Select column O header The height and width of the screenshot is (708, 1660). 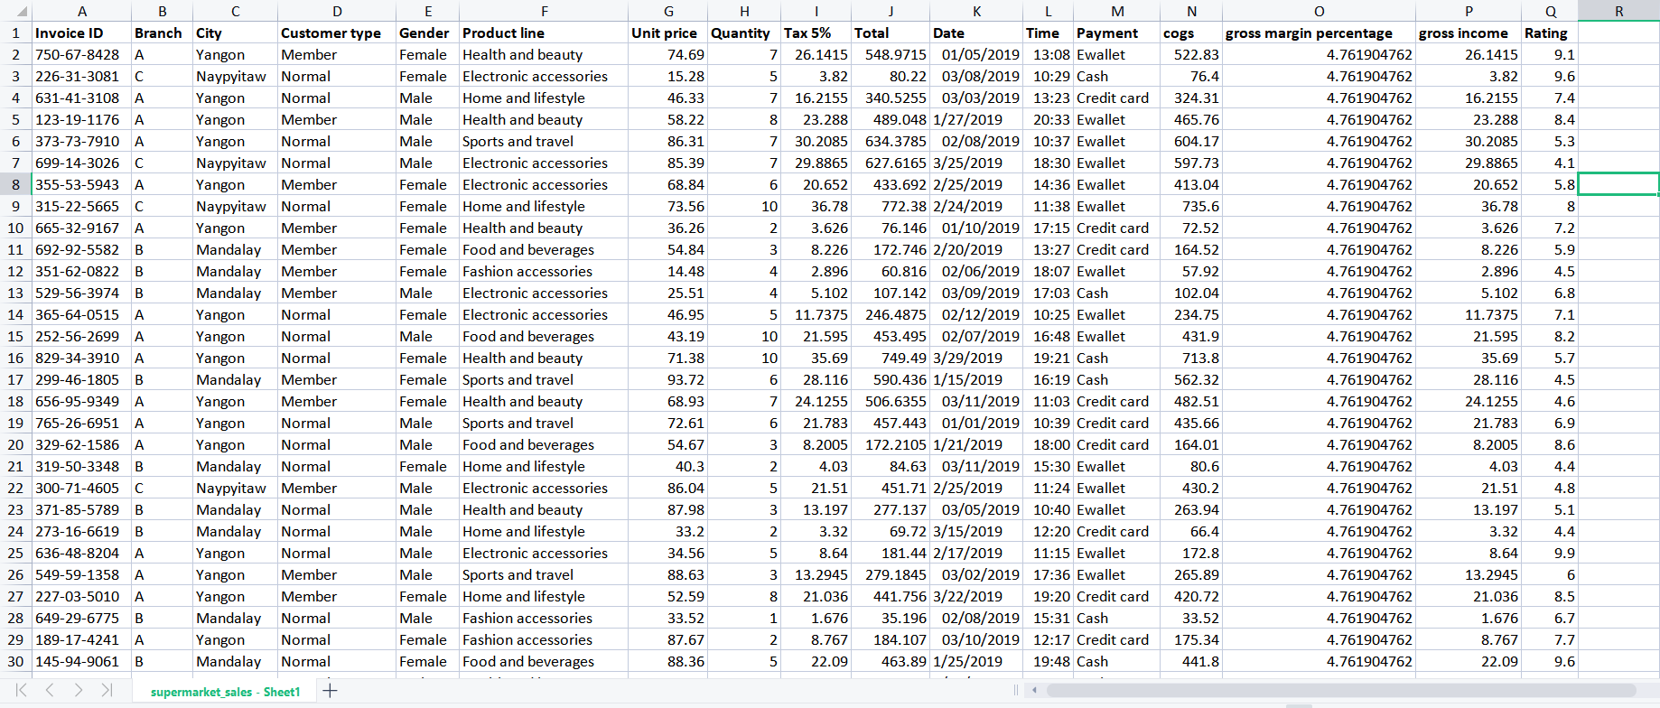(x=1319, y=12)
